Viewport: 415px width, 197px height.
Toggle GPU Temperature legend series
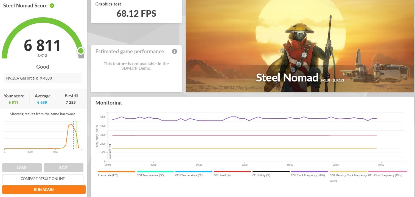[189, 175]
